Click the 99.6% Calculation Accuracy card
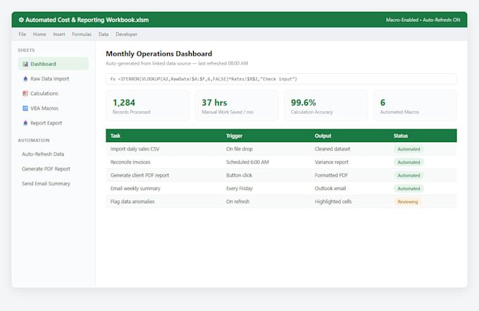The width and height of the screenshot is (479, 311). pos(326,106)
